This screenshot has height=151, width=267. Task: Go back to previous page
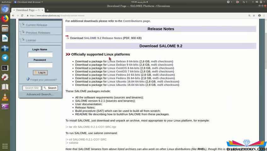coord(13,15)
